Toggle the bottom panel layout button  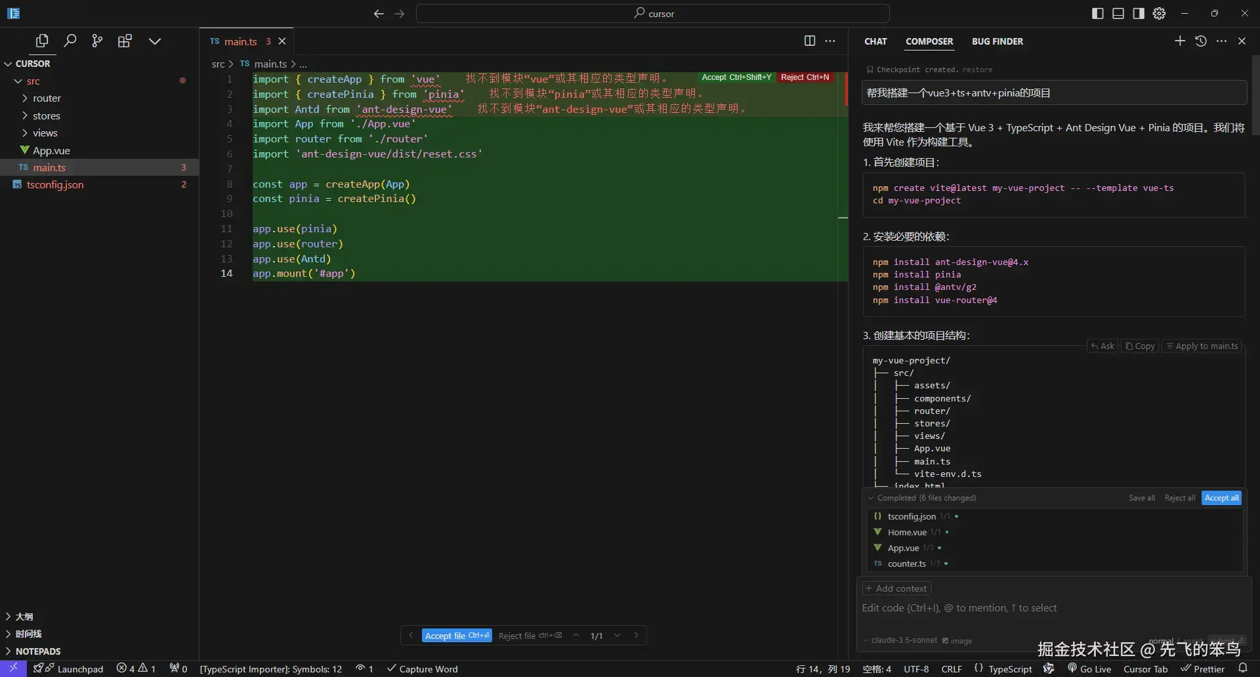click(x=1118, y=13)
